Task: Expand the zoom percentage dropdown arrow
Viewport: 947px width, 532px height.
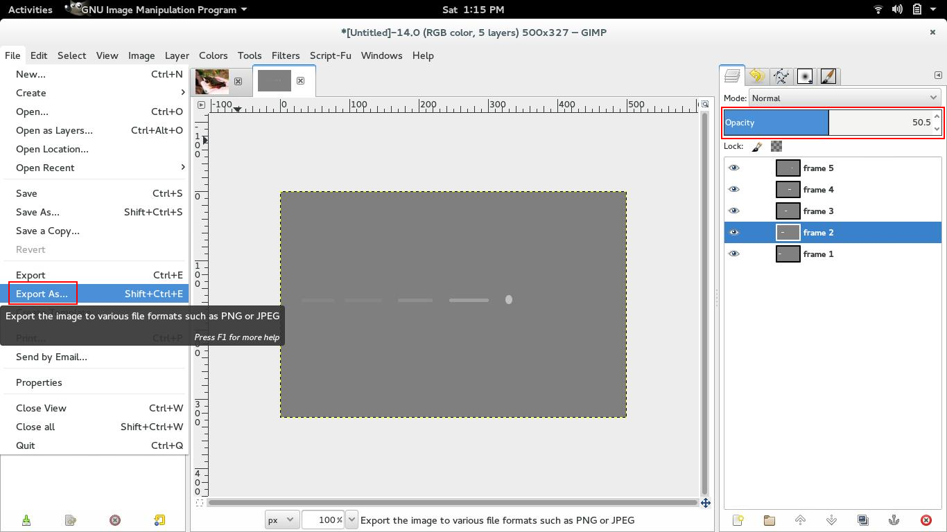Action: click(351, 520)
